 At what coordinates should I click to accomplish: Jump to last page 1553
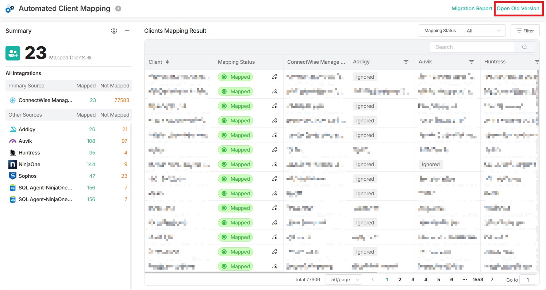tap(478, 279)
